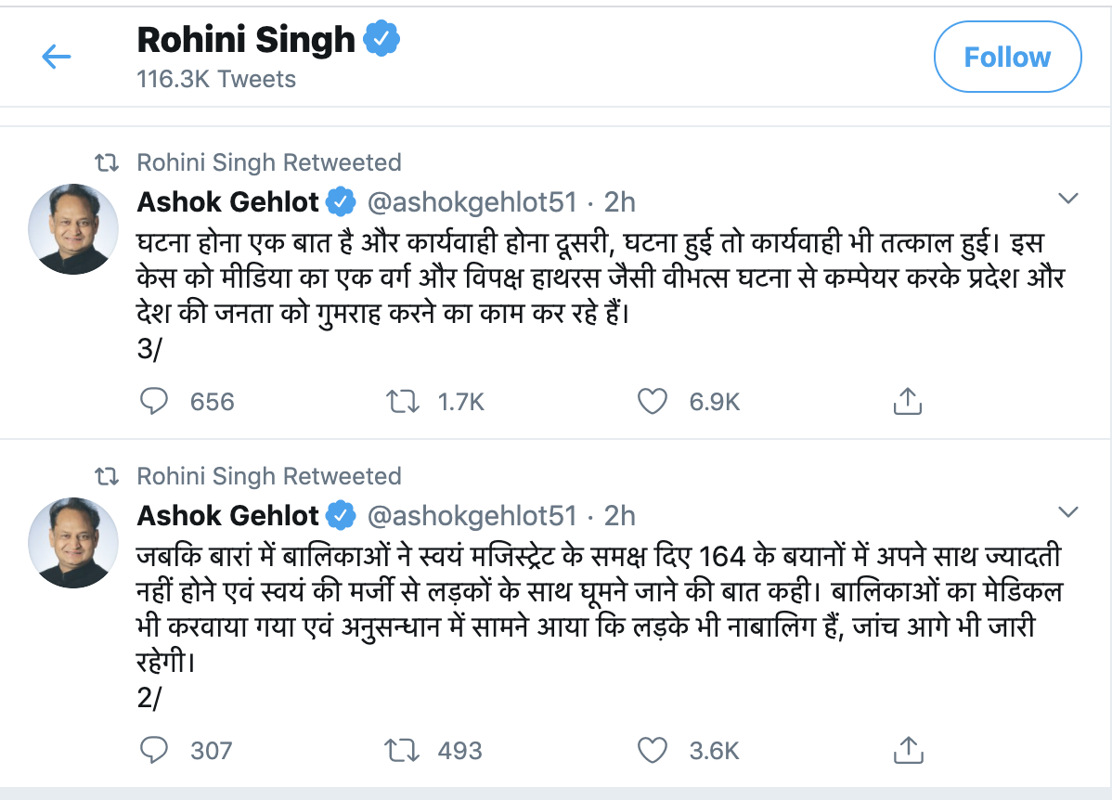Open the first tweet's chevron menu
Screen dimensions: 1112x800
point(1068,199)
